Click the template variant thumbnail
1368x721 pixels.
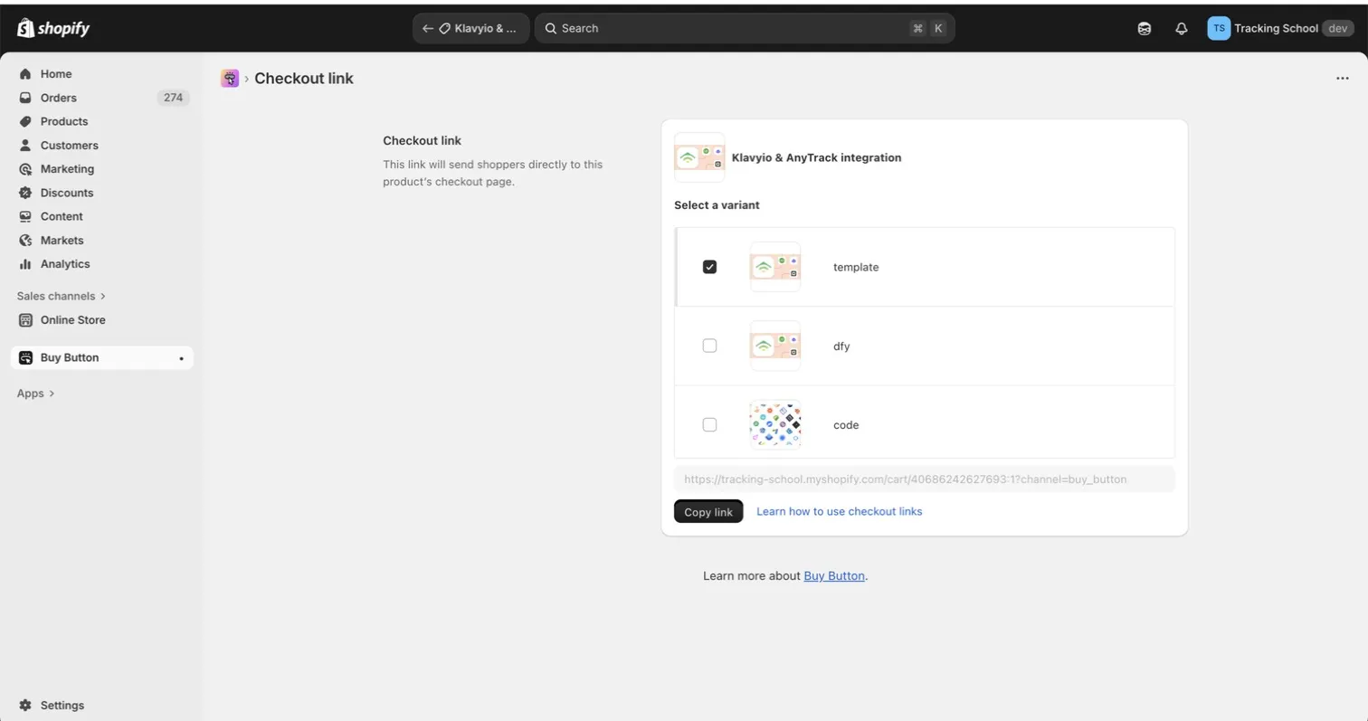click(775, 267)
